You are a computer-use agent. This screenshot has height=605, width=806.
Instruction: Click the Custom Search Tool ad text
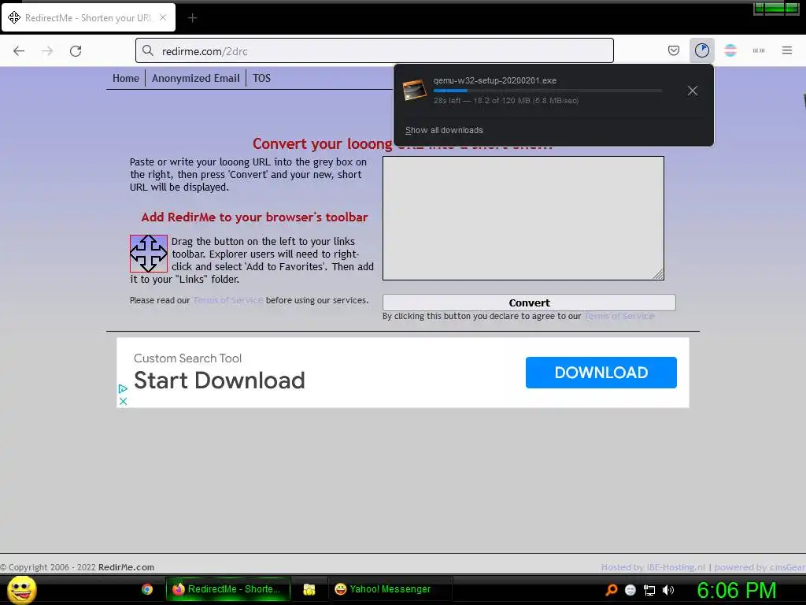(187, 358)
